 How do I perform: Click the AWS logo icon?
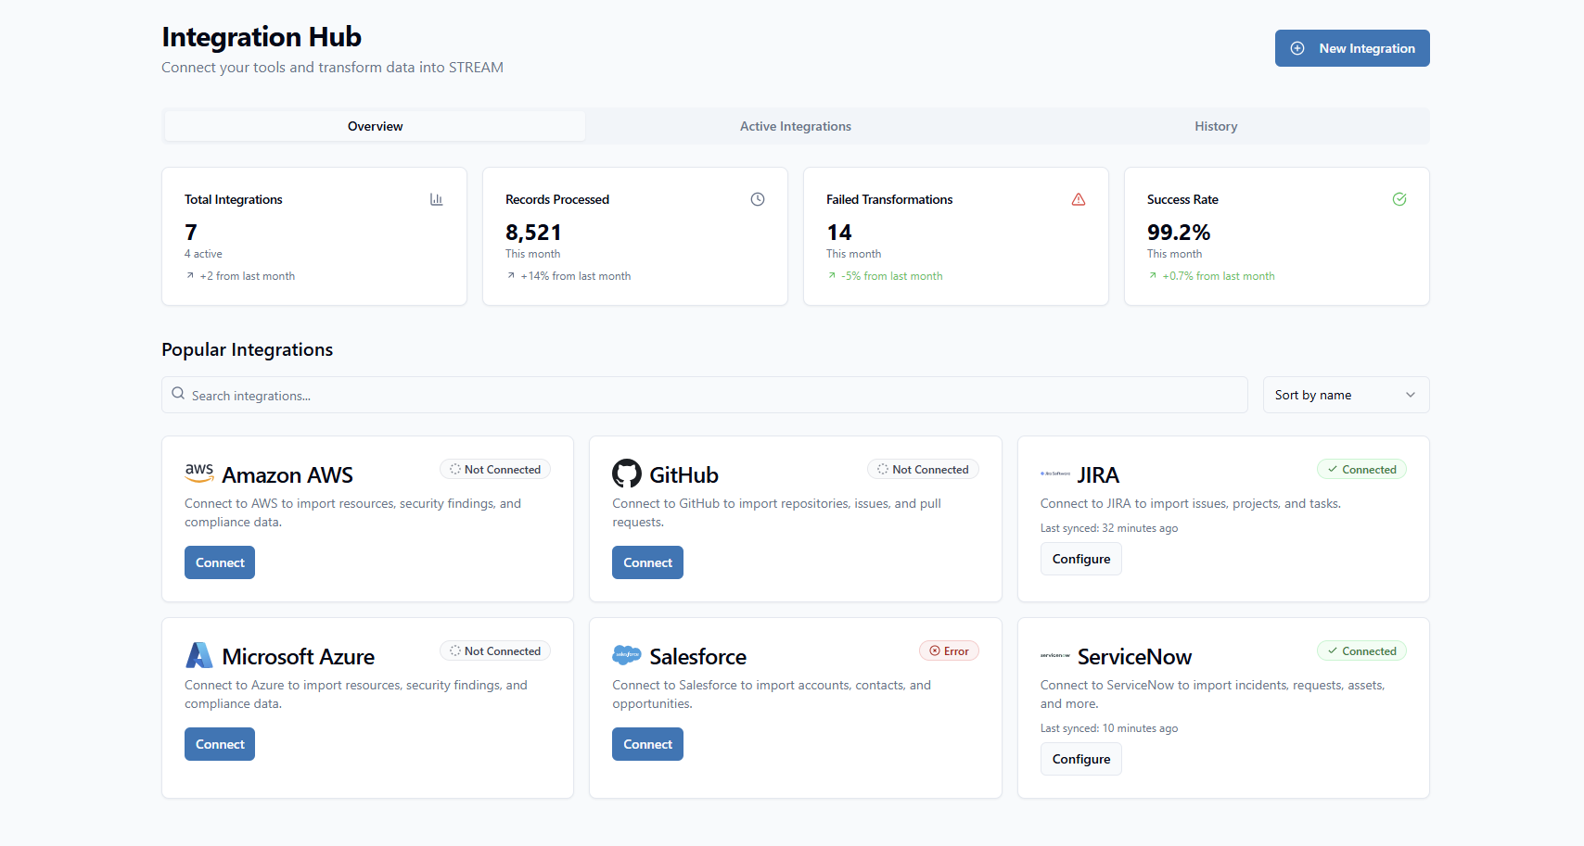point(199,473)
